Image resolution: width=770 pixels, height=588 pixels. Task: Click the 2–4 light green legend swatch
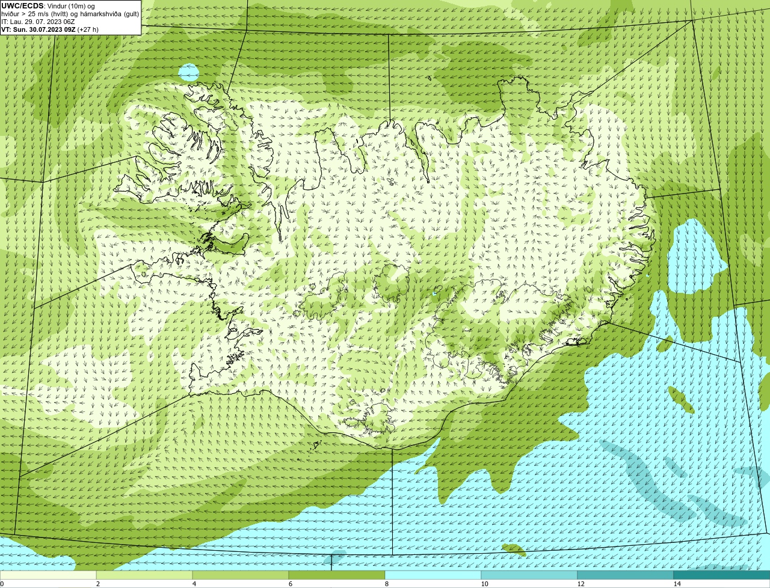pos(144,575)
